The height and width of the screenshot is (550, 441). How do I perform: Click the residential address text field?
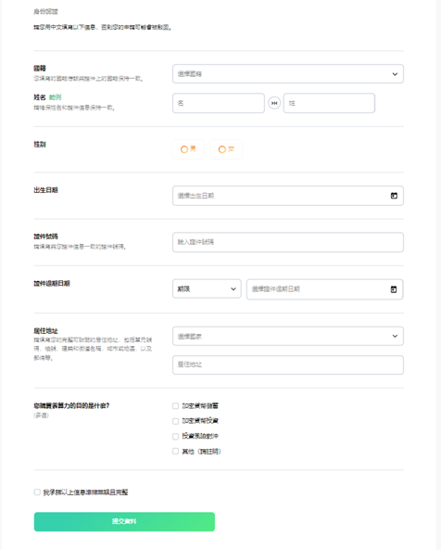point(288,365)
